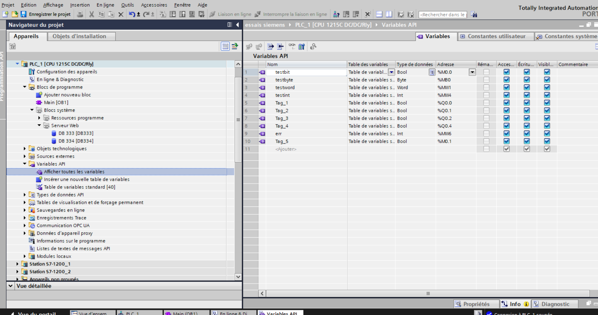The image size is (598, 315).
Task: Click the Undo arrow in toolbar
Action: coord(131,14)
